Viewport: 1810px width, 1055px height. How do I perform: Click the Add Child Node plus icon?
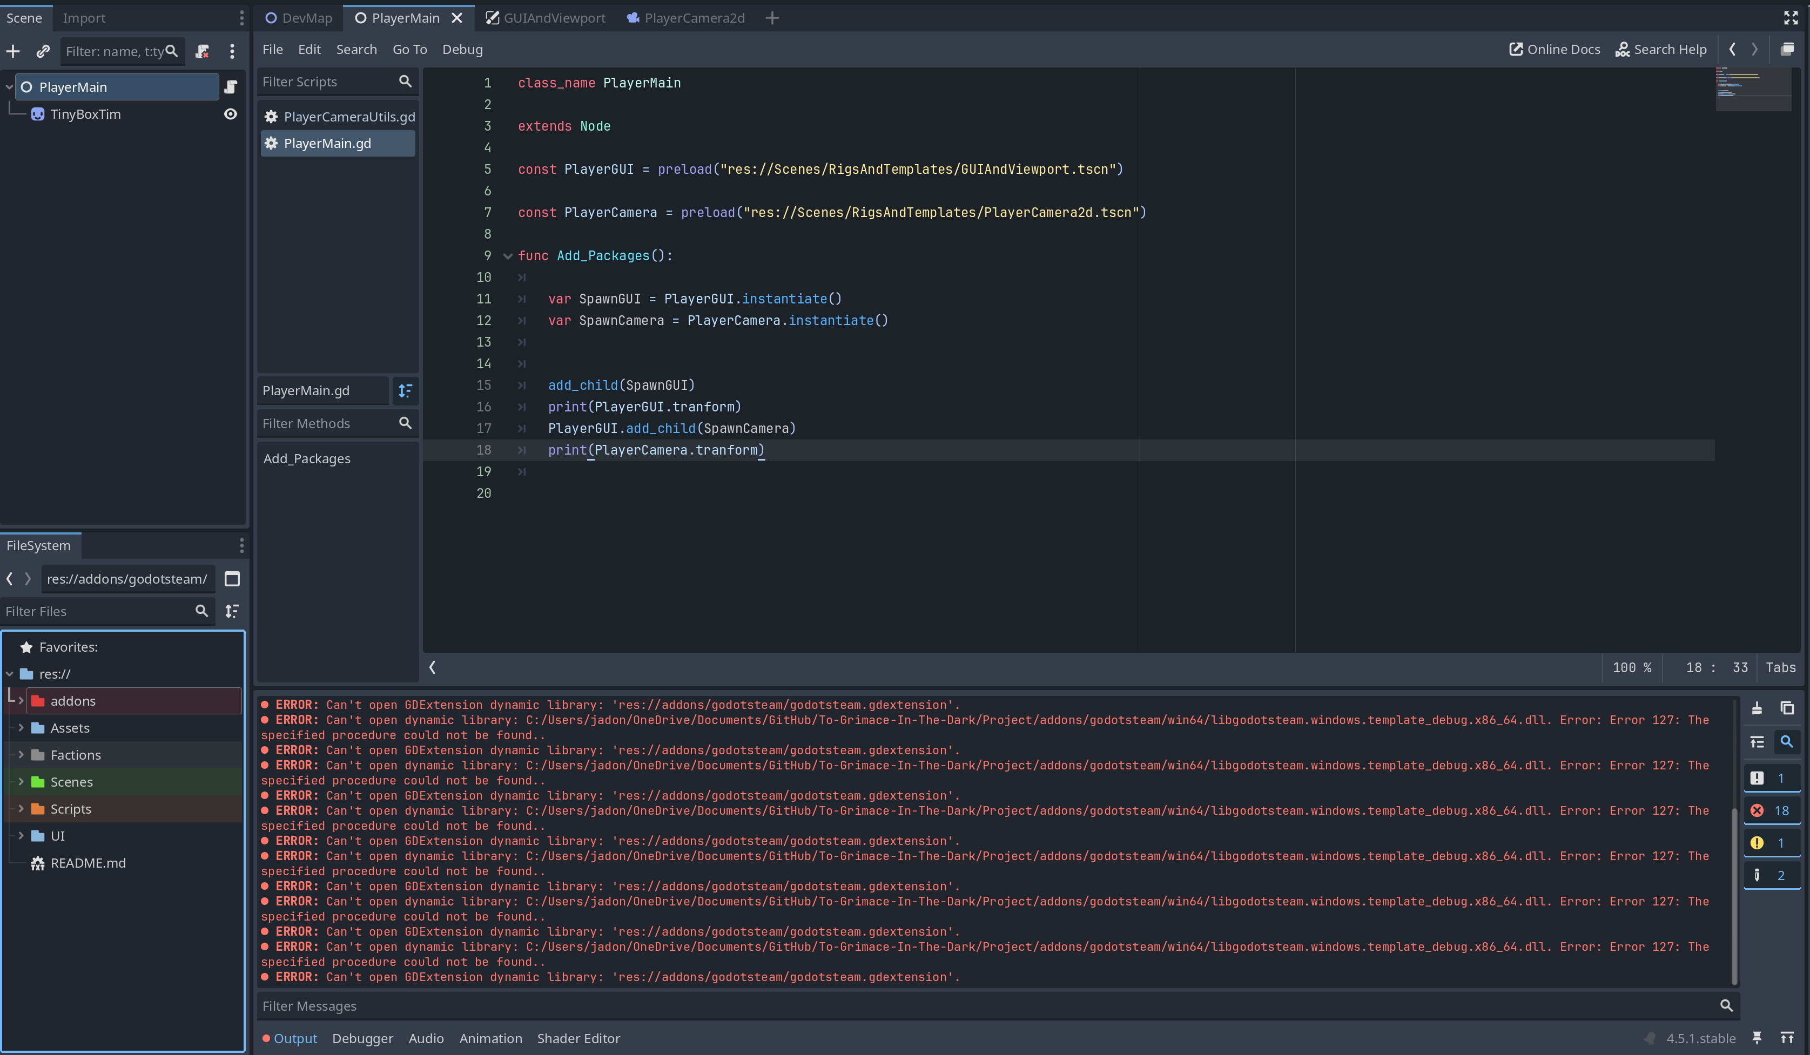tap(13, 51)
